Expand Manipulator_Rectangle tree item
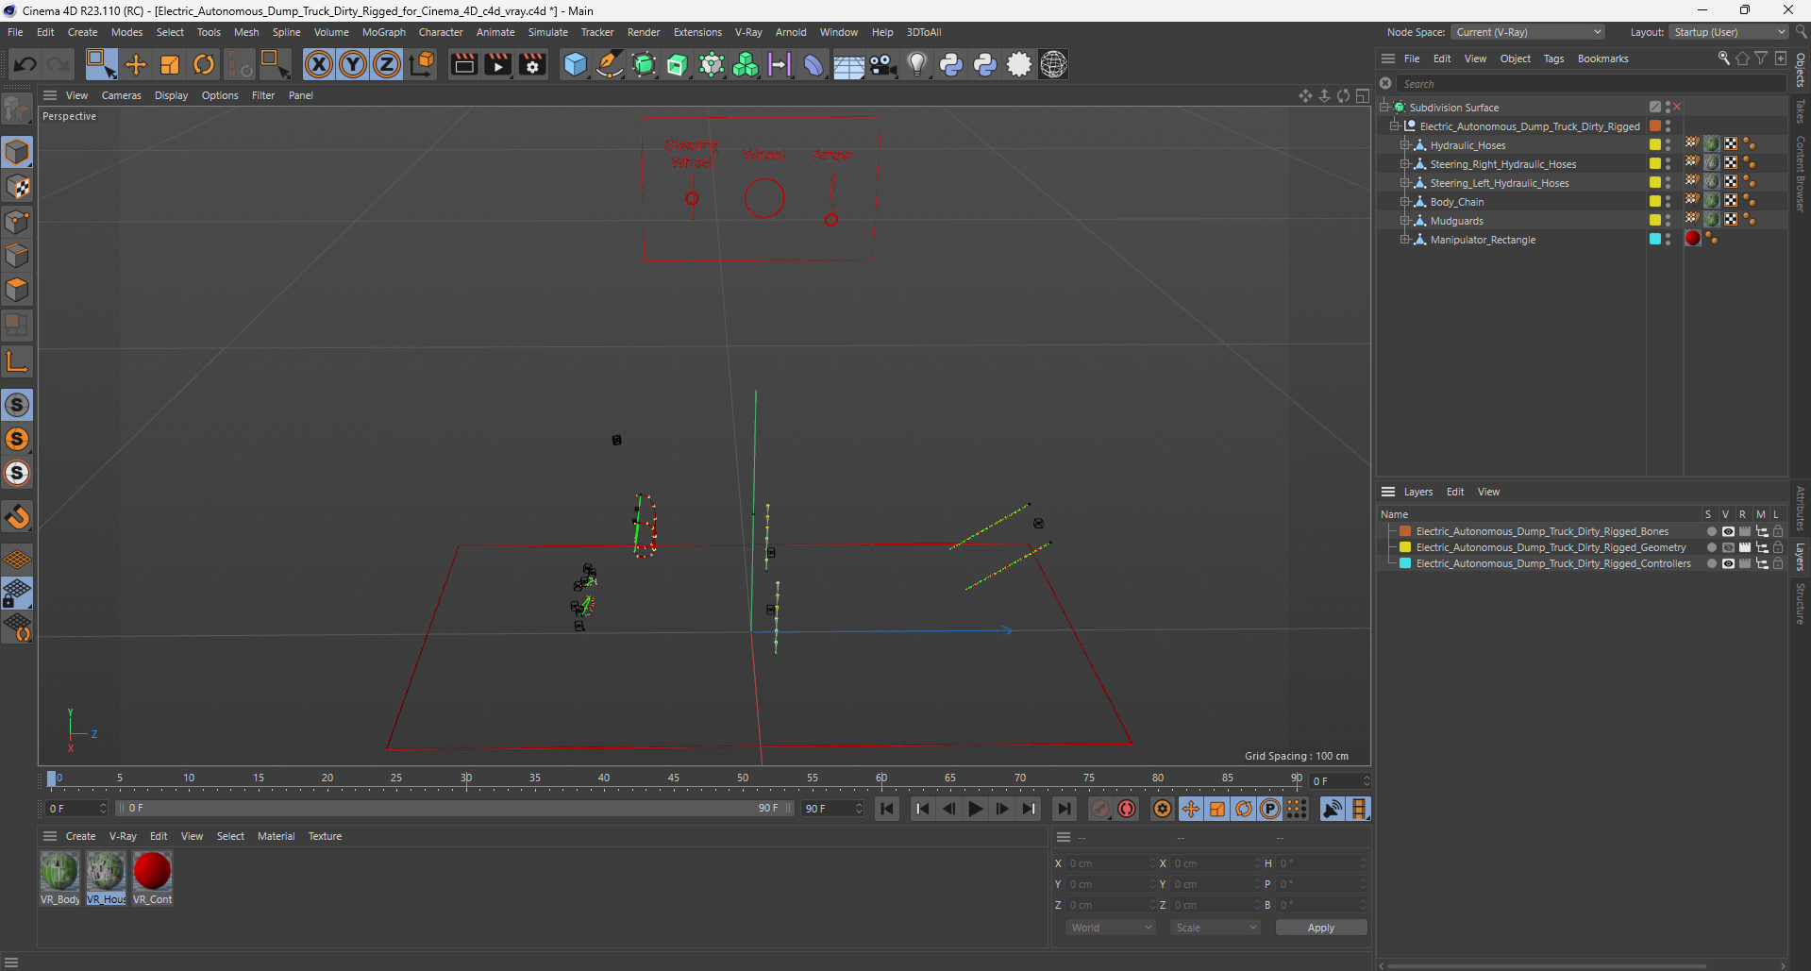This screenshot has width=1811, height=971. 1404,240
